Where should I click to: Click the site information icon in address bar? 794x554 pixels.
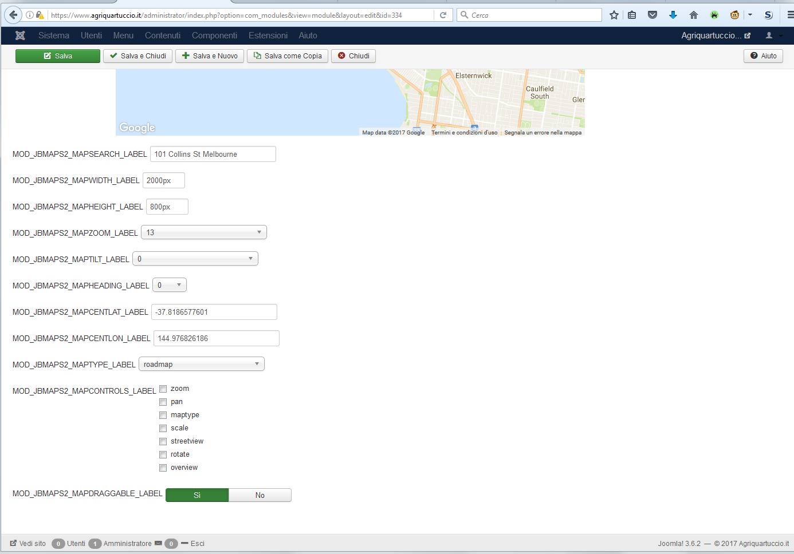(x=29, y=15)
